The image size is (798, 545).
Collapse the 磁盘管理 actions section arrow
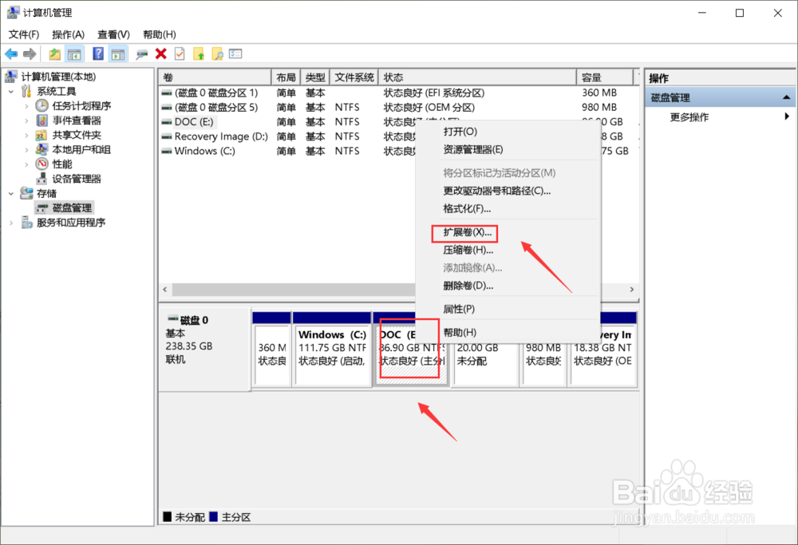click(x=787, y=97)
